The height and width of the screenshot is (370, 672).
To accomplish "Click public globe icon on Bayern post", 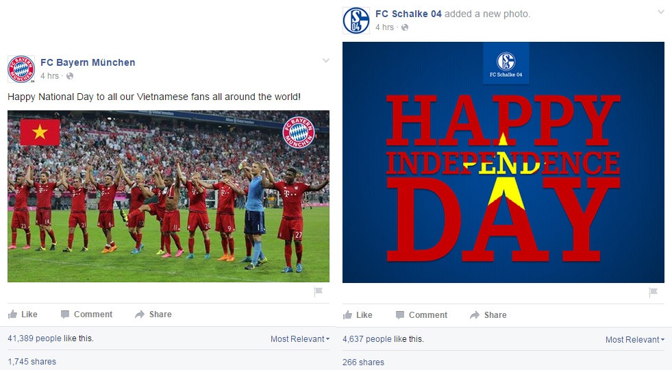I will click(70, 76).
